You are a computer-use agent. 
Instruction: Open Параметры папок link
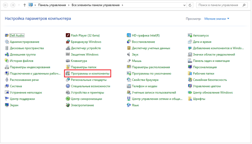[84, 67]
